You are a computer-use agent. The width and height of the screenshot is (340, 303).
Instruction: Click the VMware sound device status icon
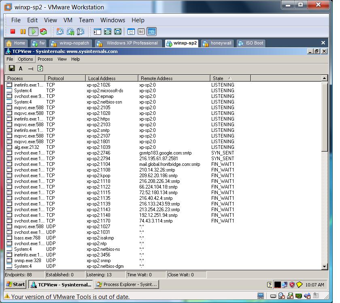coord(307,296)
